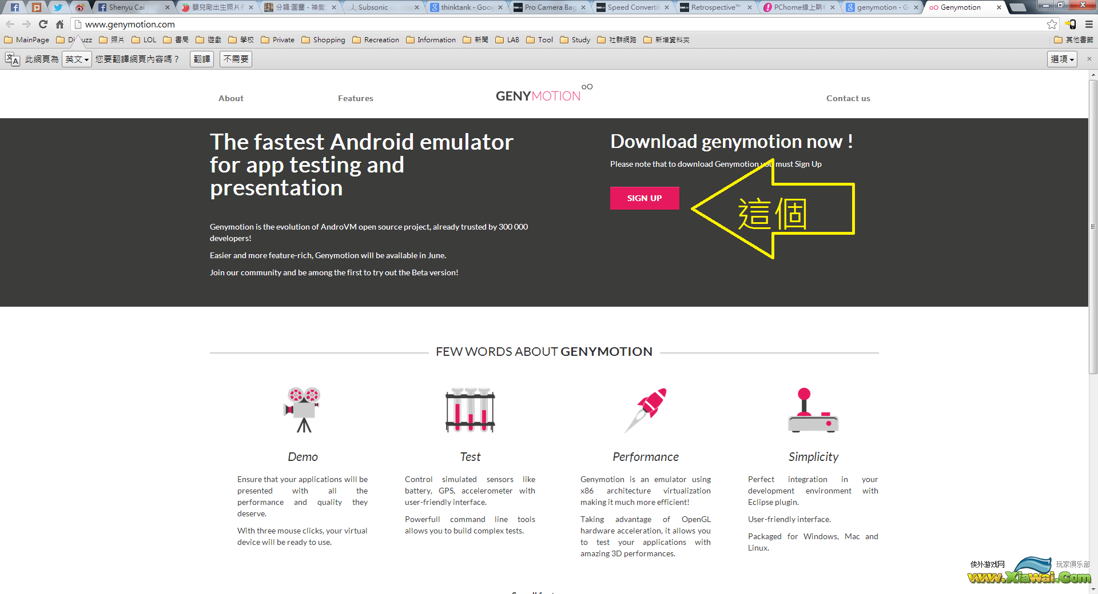This screenshot has width=1098, height=594.
Task: Click the vertical scrollbar thumb
Action: (1093, 227)
